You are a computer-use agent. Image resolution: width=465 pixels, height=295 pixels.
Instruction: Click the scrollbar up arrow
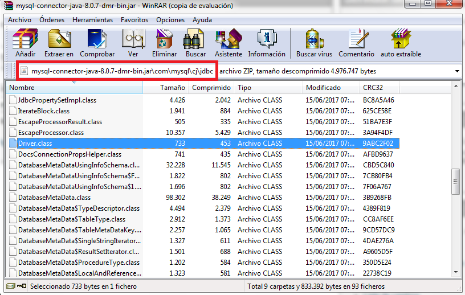pyautogui.click(x=456, y=86)
